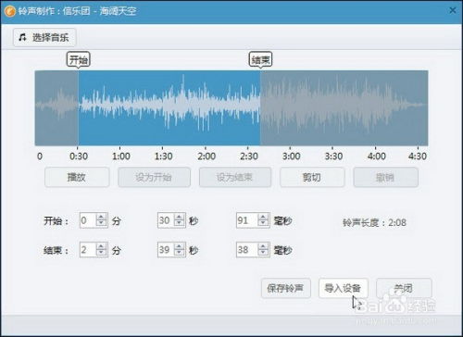Decrease end milliseconds with down arrow

(x=263, y=253)
